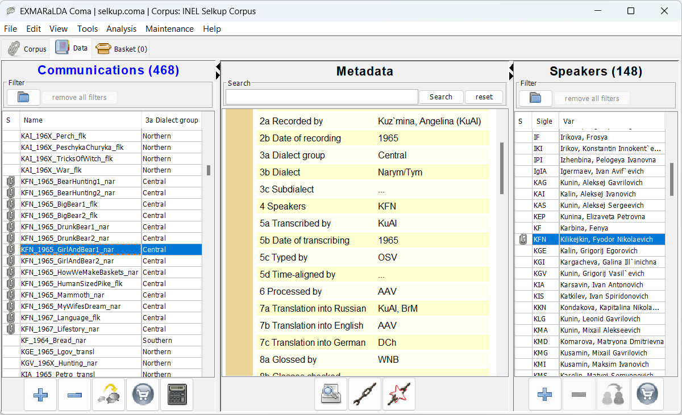Screen dimensions: 682x415
Task: Click the 7a Translation into Russian value
Action: pos(397,308)
